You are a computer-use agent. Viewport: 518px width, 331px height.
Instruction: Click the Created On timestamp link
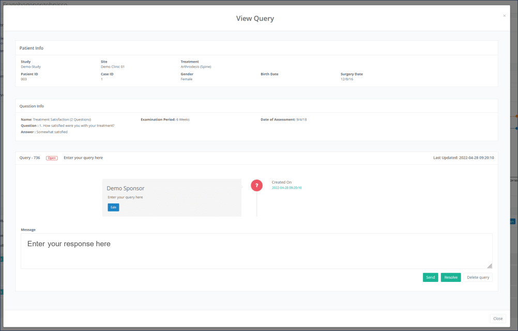(286, 188)
